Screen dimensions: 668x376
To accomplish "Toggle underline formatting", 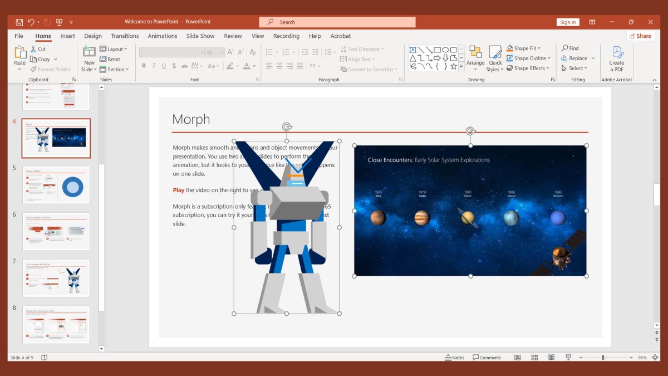I will click(163, 66).
